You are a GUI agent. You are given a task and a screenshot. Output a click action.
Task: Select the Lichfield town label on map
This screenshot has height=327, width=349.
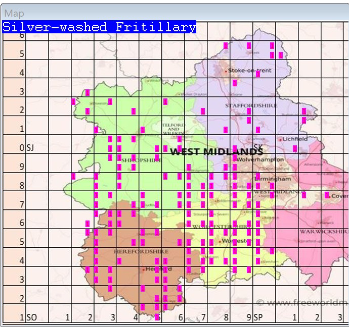295,139
